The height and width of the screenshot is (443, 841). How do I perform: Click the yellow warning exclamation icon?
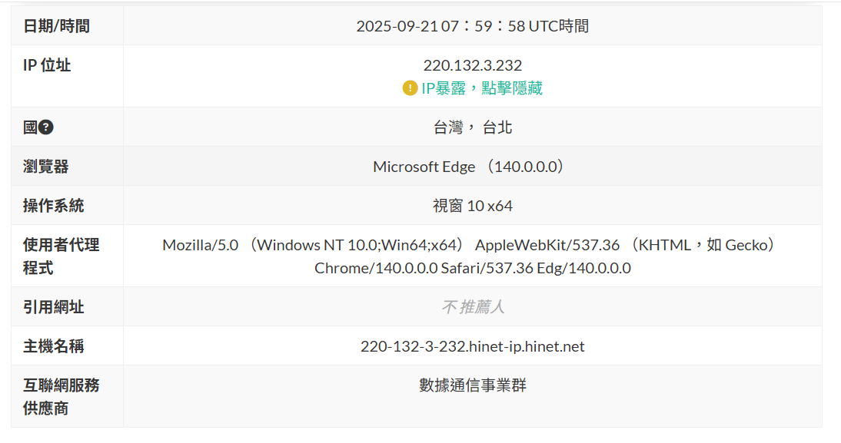click(x=410, y=88)
